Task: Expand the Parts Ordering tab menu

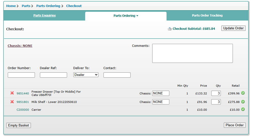Action: click(x=126, y=16)
